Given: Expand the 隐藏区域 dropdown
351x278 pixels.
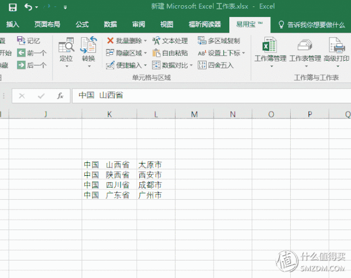Looking at the screenshot, I should click(146, 53).
